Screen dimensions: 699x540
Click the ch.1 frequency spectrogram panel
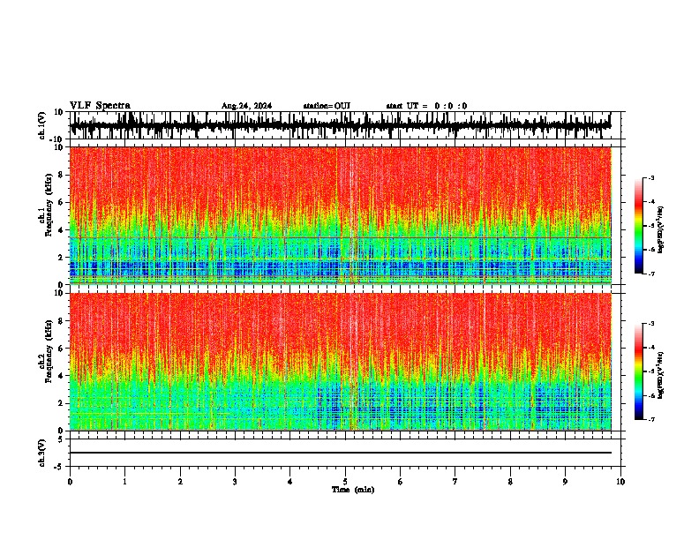(340, 215)
